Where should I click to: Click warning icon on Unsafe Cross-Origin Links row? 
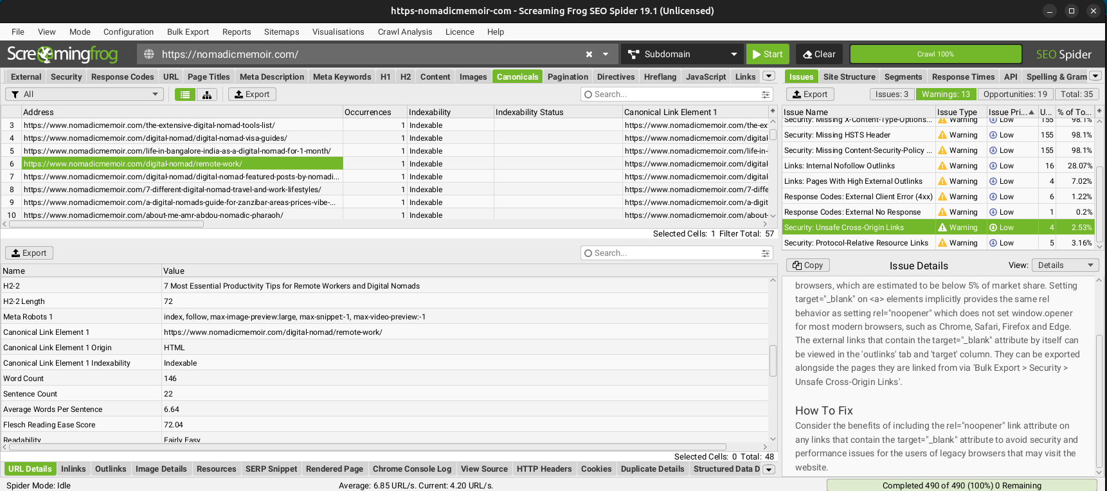(x=942, y=228)
